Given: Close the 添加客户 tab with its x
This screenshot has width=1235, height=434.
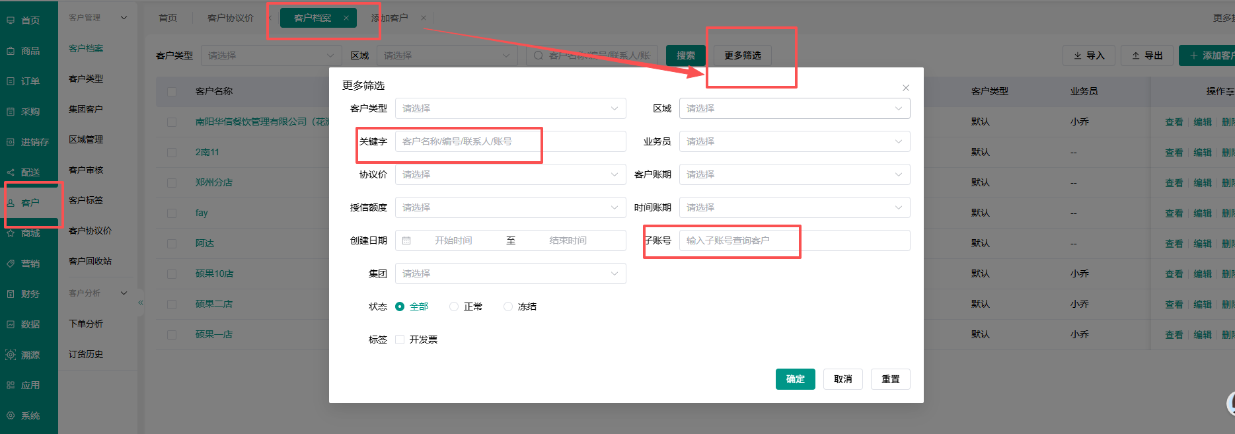Looking at the screenshot, I should pyautogui.click(x=424, y=18).
